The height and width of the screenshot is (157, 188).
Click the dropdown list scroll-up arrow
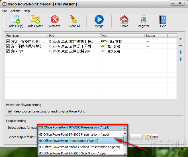pos(125,133)
